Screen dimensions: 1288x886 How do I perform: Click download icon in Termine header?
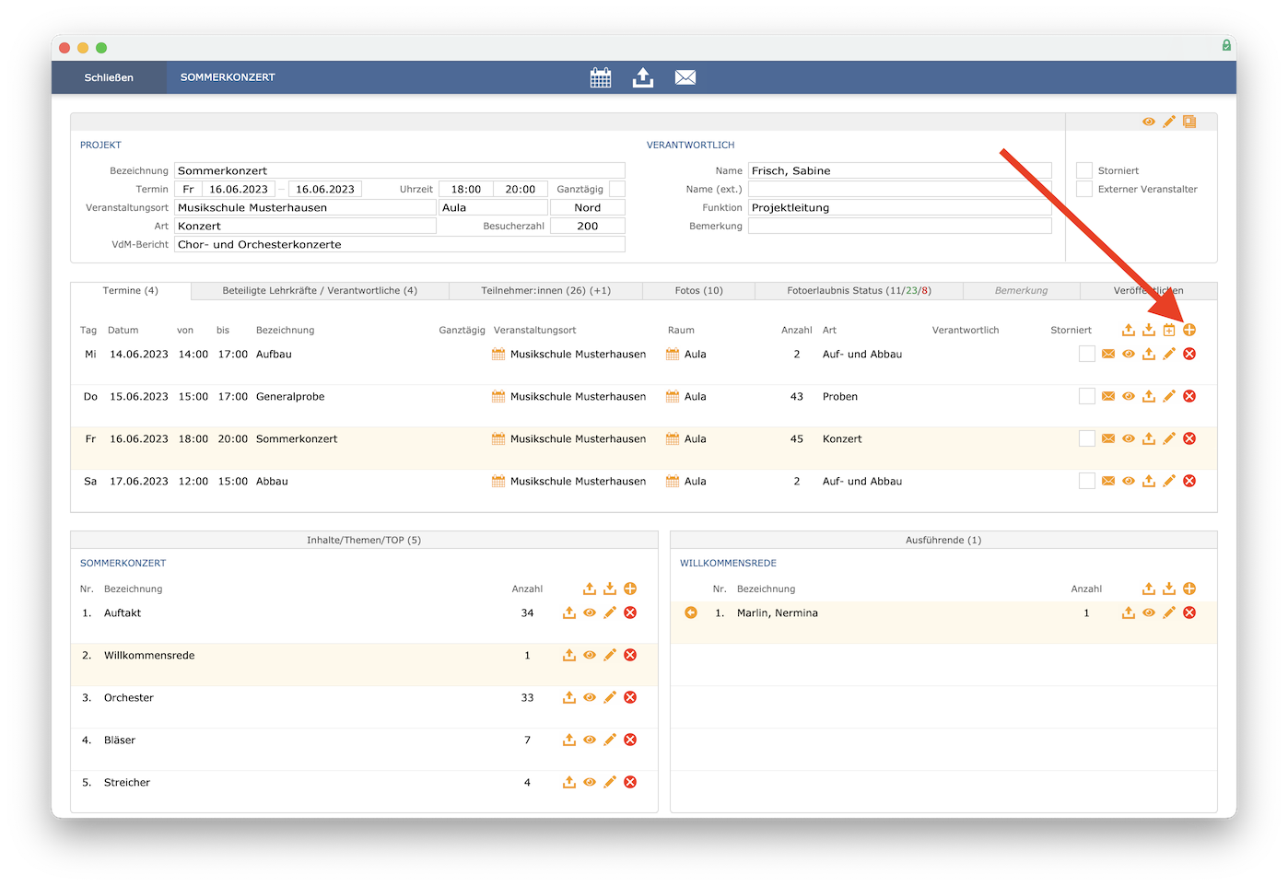(x=1149, y=330)
